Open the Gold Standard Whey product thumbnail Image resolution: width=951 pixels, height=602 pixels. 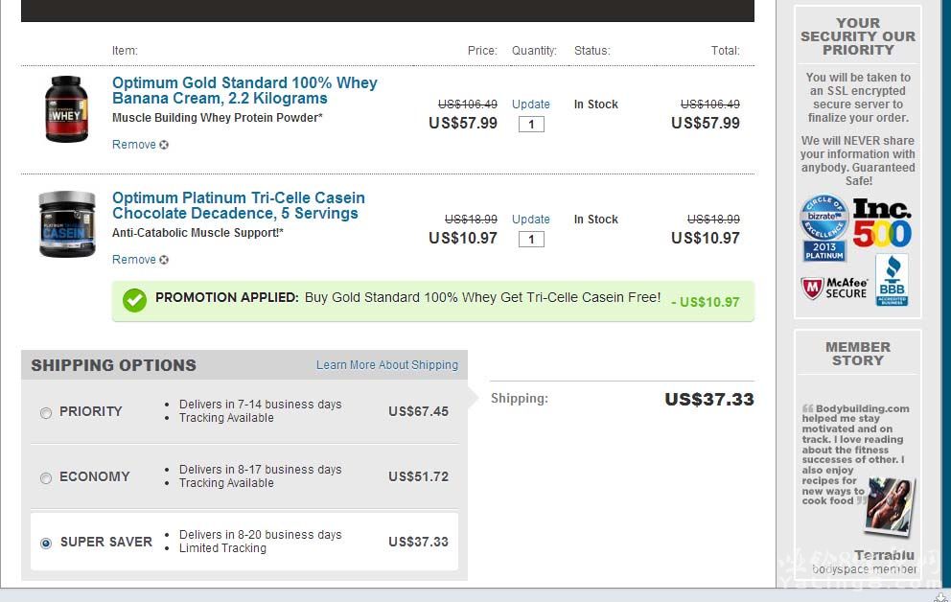pyautogui.click(x=67, y=109)
